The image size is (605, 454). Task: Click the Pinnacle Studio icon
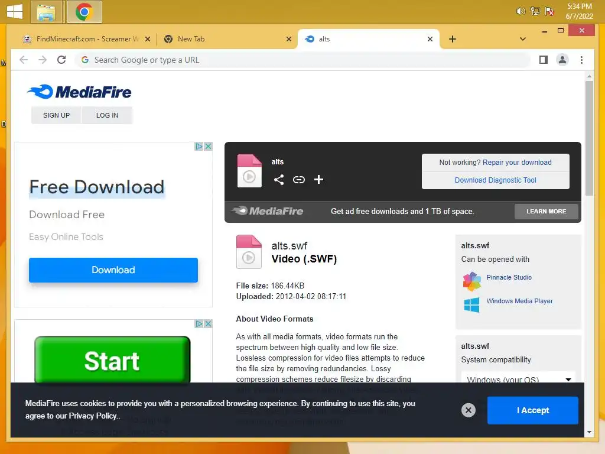click(x=472, y=281)
